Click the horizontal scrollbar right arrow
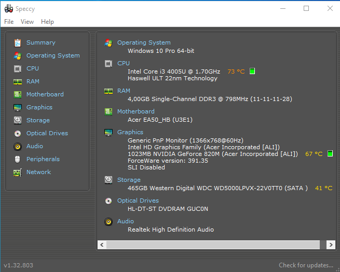Image resolution: width=340 pixels, height=272 pixels. (x=331, y=245)
